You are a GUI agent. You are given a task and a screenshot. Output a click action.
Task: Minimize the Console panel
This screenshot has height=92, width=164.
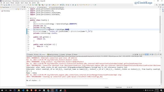point(159,54)
